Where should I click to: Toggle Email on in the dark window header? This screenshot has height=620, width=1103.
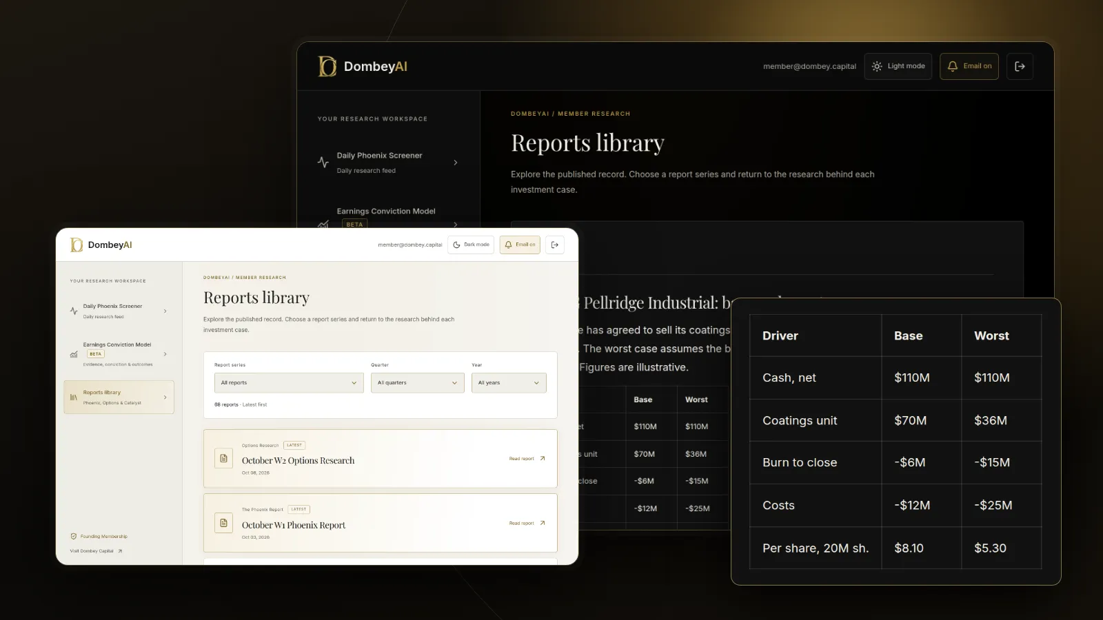click(x=969, y=66)
